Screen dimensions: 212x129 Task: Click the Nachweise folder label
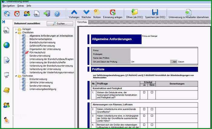click(28, 76)
